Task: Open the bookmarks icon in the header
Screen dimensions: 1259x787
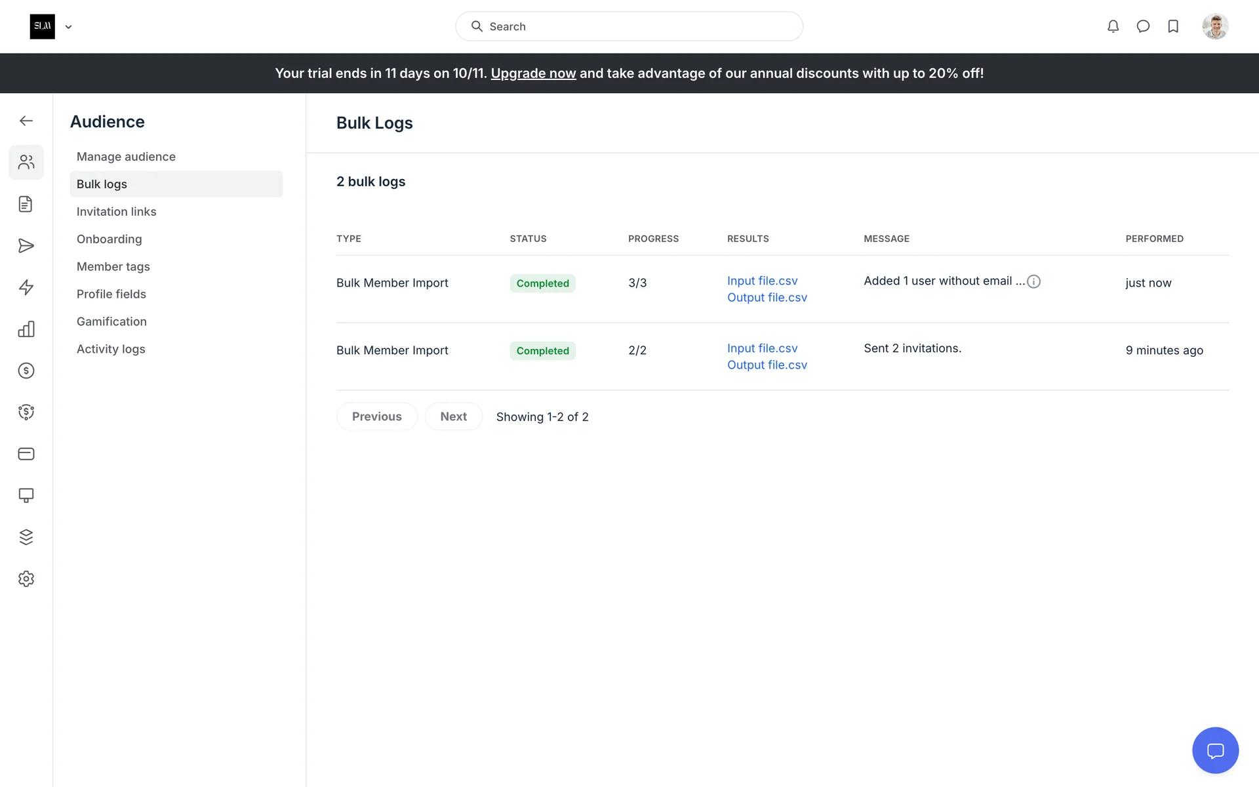Action: (1173, 26)
